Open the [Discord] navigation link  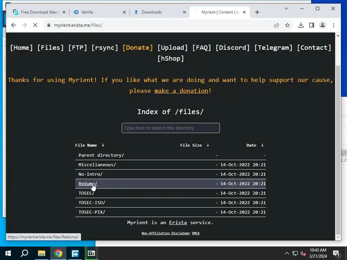coord(232,47)
